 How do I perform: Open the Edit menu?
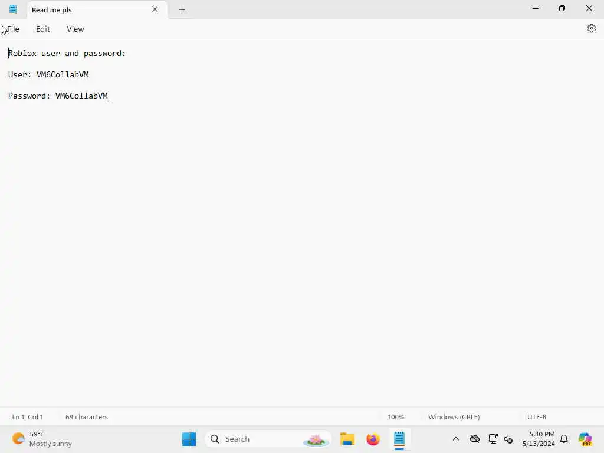[x=42, y=29]
